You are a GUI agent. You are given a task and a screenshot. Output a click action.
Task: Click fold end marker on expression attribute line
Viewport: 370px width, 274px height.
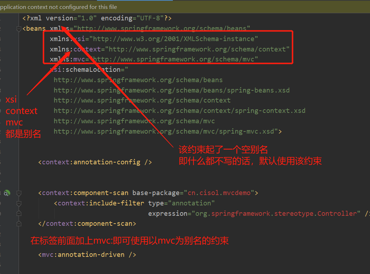[19, 214]
